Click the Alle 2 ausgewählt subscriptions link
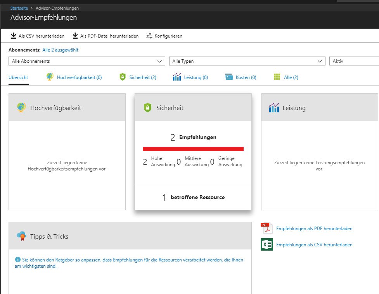 click(x=60, y=50)
